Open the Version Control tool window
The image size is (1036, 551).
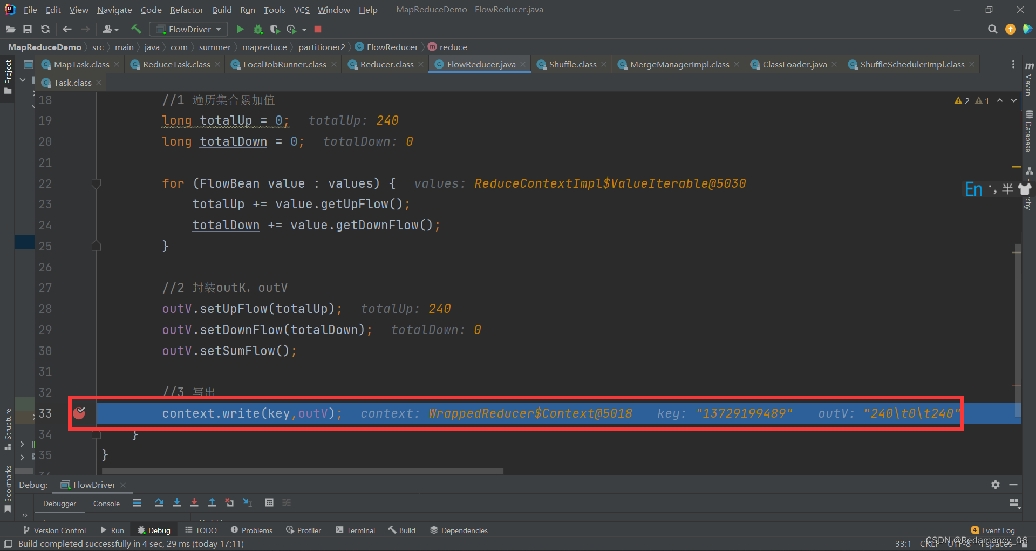click(x=54, y=530)
